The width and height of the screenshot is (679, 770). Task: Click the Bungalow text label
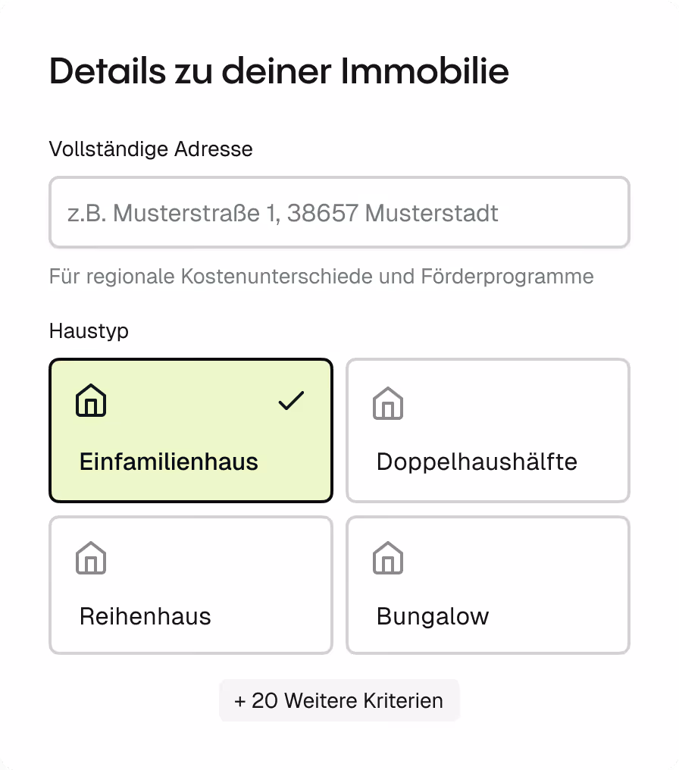(431, 616)
